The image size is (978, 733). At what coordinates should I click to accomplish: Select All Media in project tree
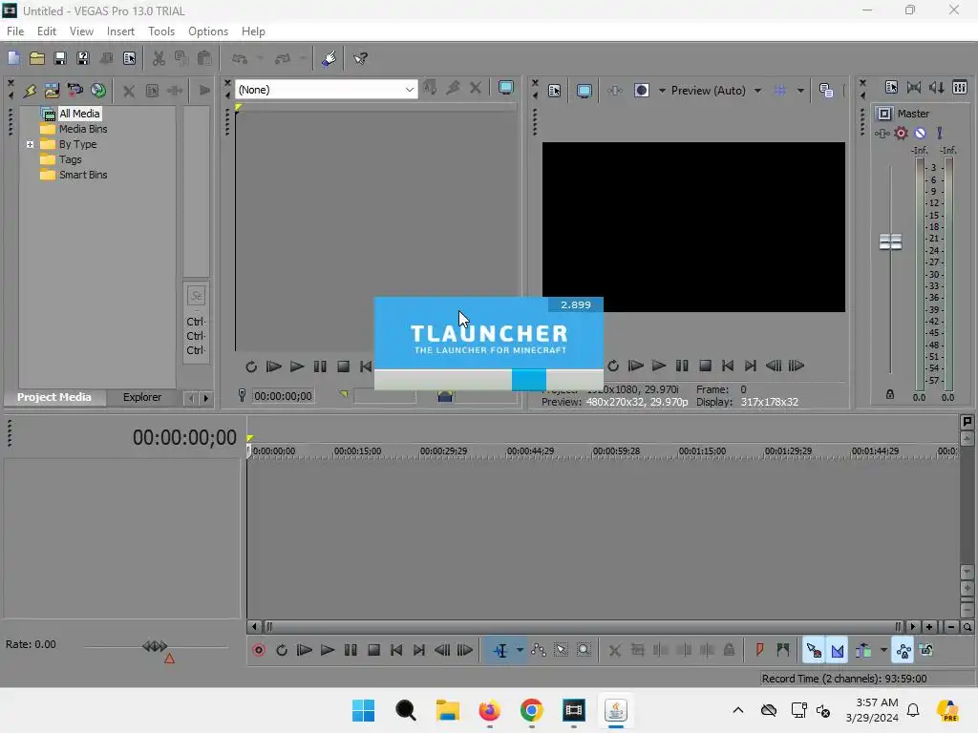tap(79, 114)
